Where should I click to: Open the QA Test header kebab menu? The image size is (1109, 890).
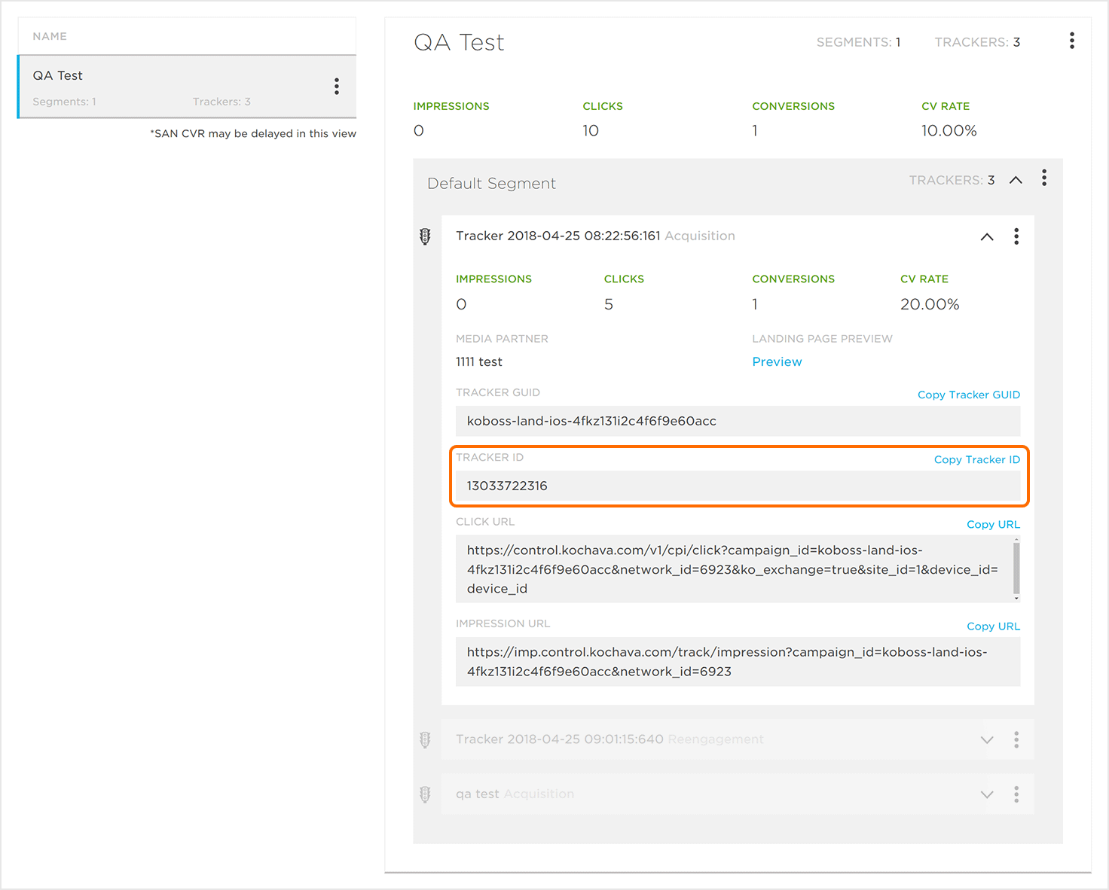[1071, 41]
